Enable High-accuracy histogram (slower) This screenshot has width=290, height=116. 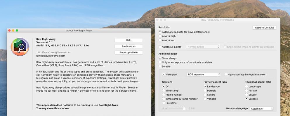(226, 75)
